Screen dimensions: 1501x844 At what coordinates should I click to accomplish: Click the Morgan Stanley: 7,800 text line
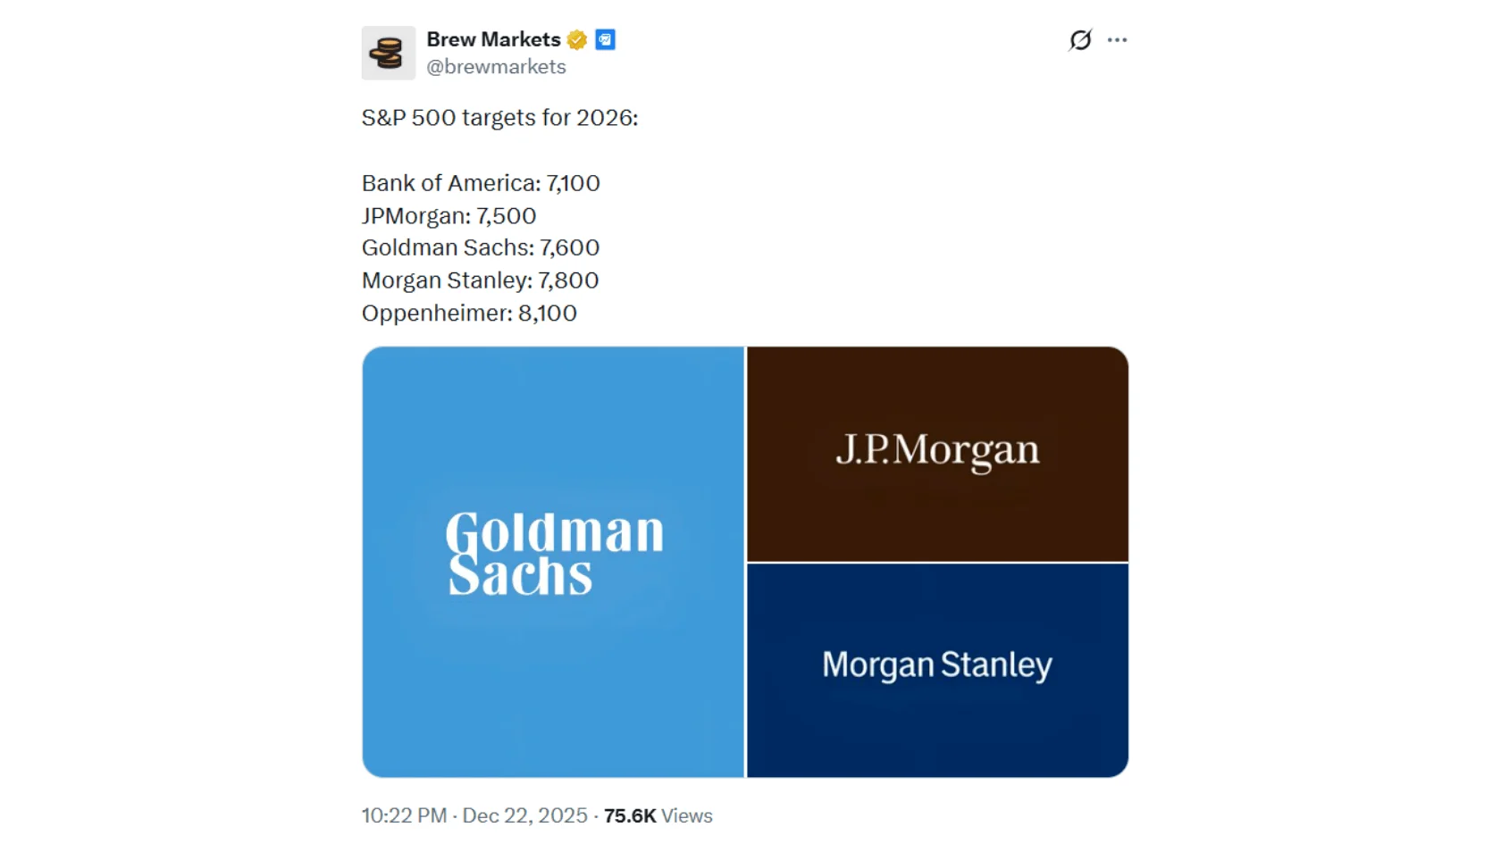480,280
